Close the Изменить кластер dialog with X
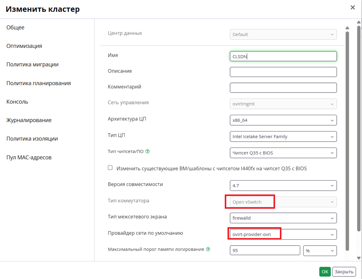The height and width of the screenshot is (279, 362). tap(353, 7)
